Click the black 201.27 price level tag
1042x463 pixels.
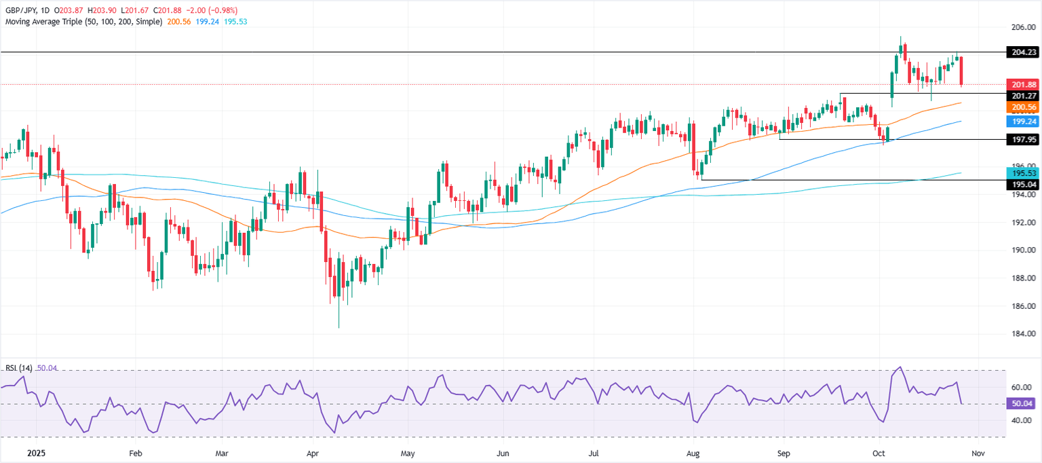pyautogui.click(x=1021, y=96)
